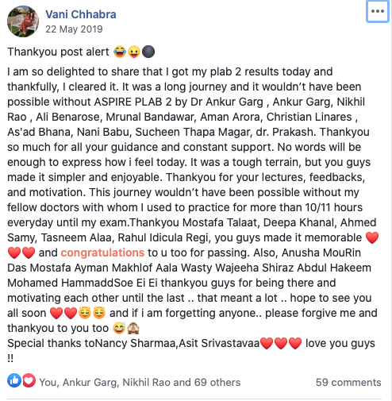Open the three-dot post options menu
Viewport: 392px width, 401px height.
pyautogui.click(x=378, y=11)
